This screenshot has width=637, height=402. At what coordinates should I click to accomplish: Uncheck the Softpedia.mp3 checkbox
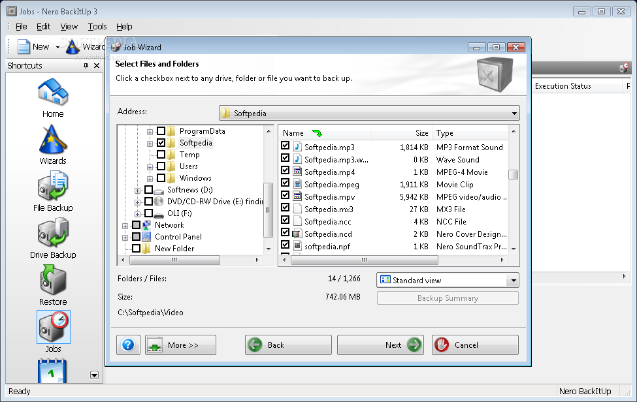click(x=286, y=146)
